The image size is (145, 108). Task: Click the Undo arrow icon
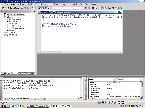click(x=33, y=8)
